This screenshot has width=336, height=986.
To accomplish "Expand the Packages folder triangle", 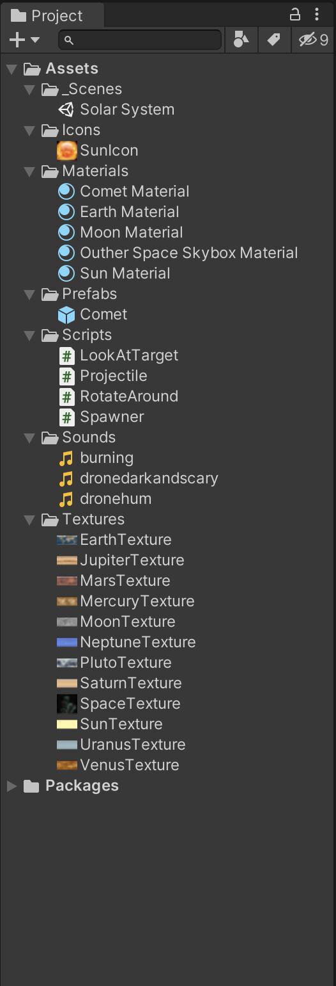I will tap(11, 786).
